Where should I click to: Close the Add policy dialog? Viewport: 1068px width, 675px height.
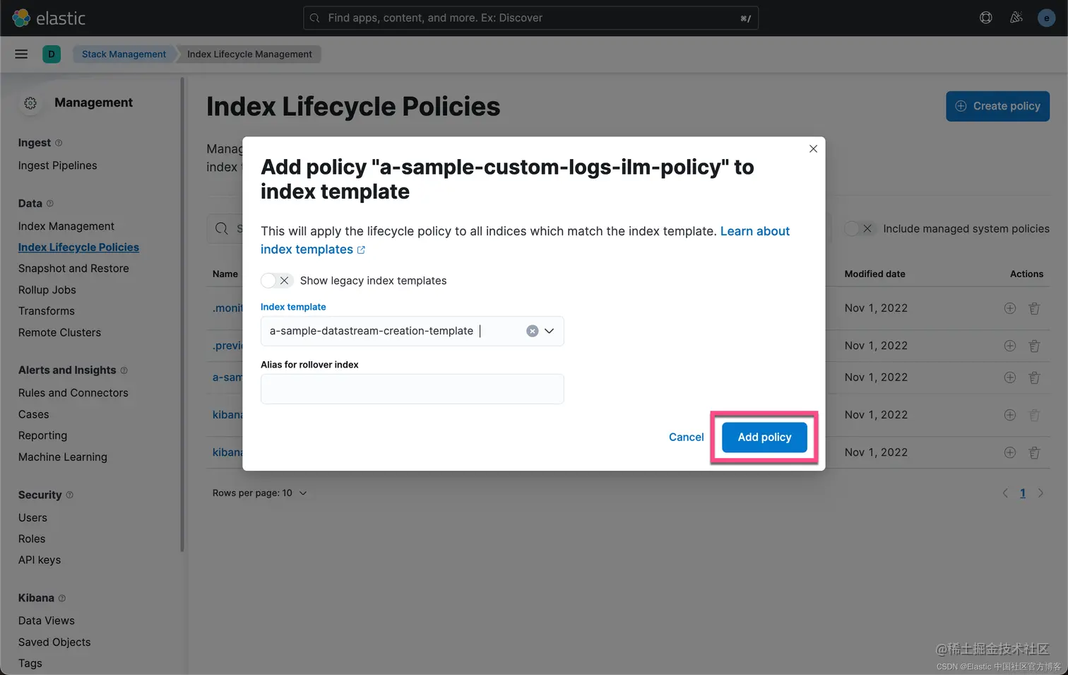[x=813, y=148]
